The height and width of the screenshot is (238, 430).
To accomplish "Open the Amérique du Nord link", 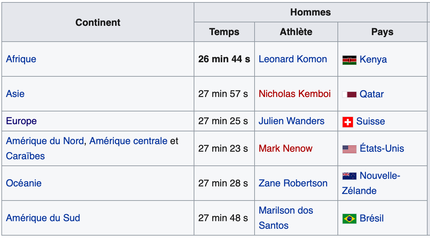I will 45,141.
